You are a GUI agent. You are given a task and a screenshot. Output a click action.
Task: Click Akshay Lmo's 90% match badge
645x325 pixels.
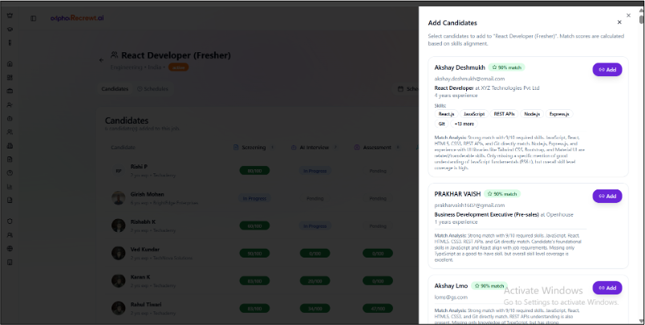coord(489,286)
